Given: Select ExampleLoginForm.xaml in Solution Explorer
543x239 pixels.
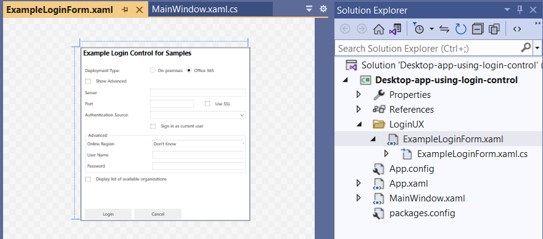Looking at the screenshot, I should [x=453, y=139].
